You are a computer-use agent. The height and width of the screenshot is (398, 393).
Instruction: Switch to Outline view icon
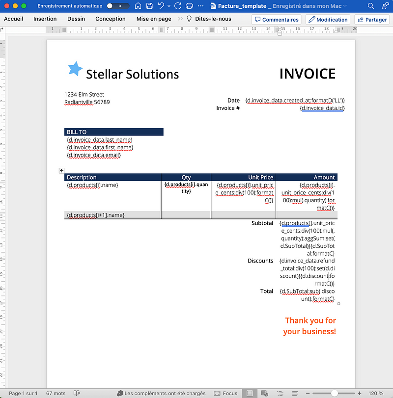click(280, 393)
